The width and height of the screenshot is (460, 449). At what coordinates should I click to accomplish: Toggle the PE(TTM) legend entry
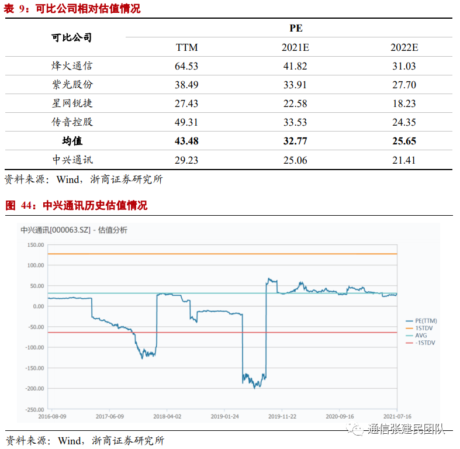tap(421, 321)
